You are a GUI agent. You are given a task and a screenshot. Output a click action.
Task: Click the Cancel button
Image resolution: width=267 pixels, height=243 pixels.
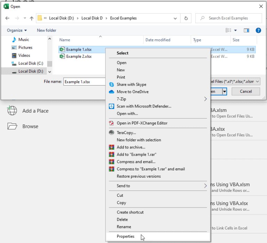point(246,91)
